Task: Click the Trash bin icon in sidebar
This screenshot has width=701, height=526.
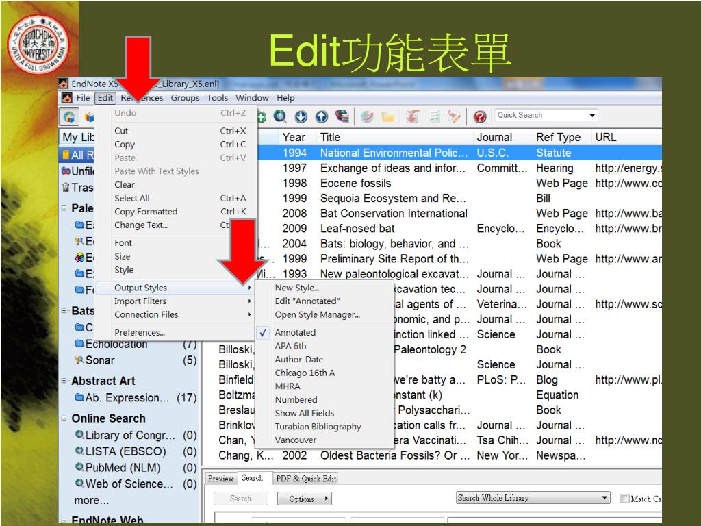Action: (66, 187)
